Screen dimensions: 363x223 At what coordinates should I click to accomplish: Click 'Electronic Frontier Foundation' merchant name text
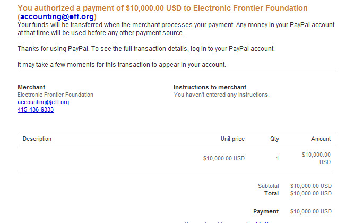click(x=55, y=95)
